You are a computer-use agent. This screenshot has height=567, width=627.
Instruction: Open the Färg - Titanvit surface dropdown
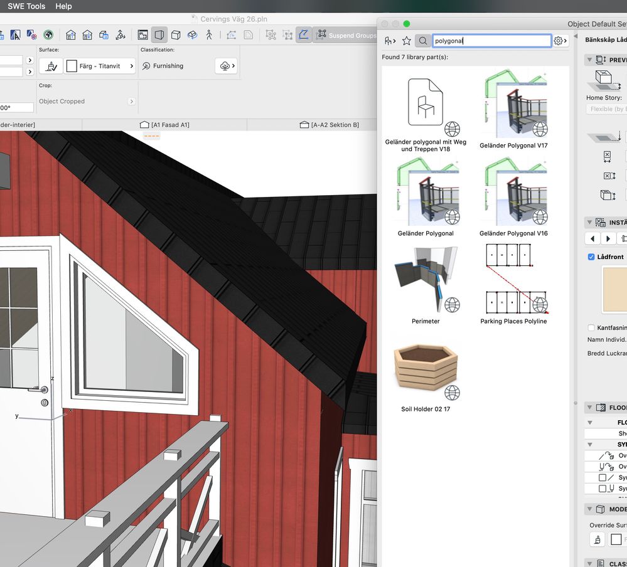click(100, 66)
